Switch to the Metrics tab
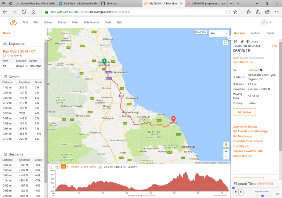The width and height of the screenshot is (282, 198). pyautogui.click(x=256, y=33)
